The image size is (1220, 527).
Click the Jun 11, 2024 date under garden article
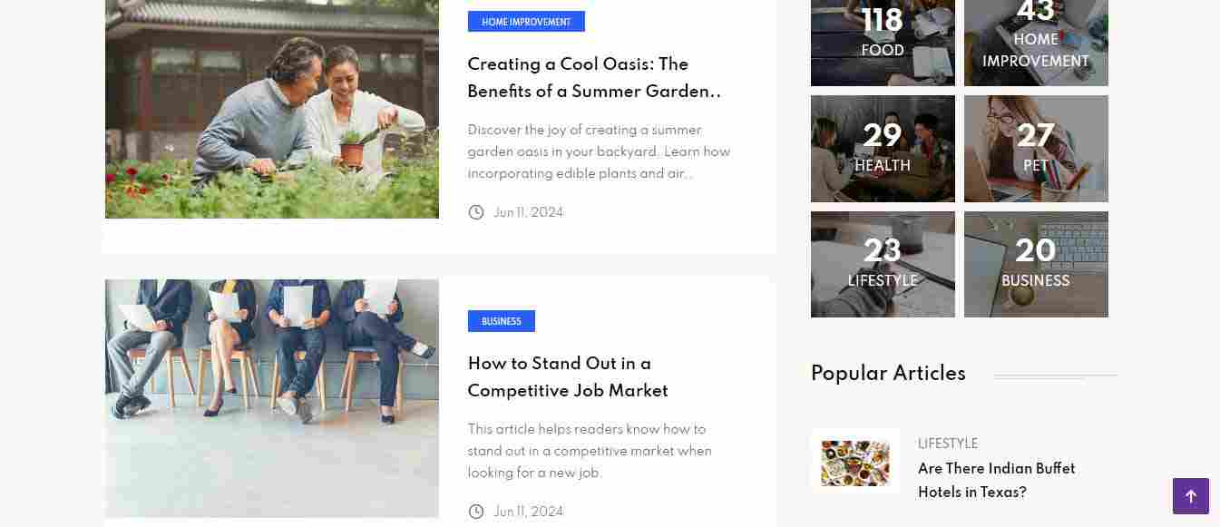(528, 212)
